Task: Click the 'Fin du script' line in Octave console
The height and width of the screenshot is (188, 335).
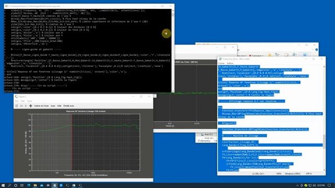Action: 21,88
